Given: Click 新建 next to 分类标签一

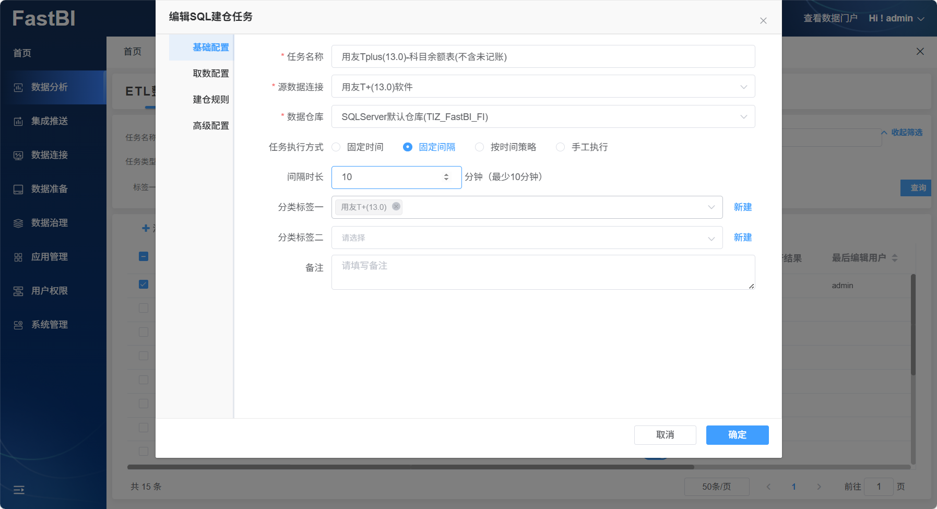Looking at the screenshot, I should pos(742,207).
